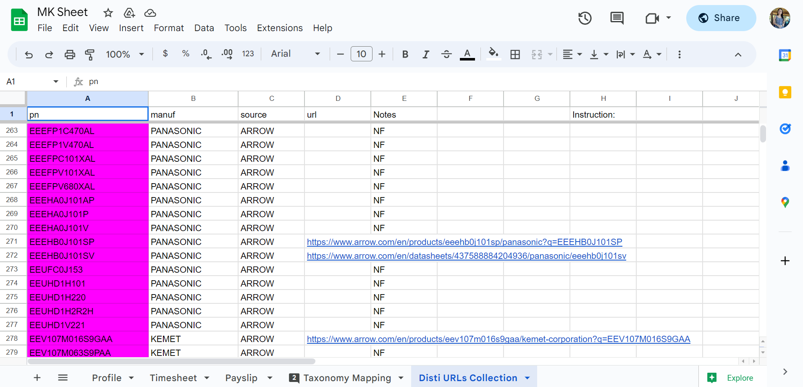This screenshot has width=803, height=387.
Task: Open text wrapping dropdown
Action: coord(625,54)
